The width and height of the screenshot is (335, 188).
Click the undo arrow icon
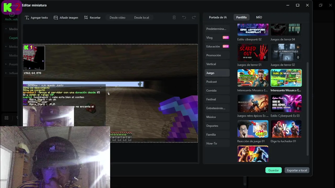pos(184,17)
